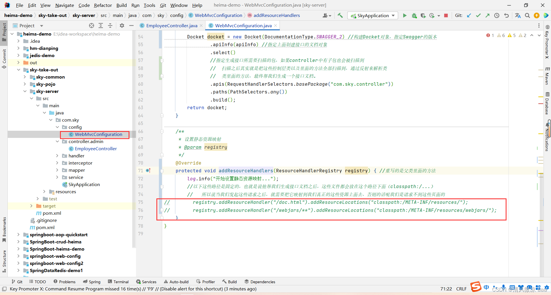Open the Database tool window
This screenshot has width=551, height=295.
click(x=547, y=103)
